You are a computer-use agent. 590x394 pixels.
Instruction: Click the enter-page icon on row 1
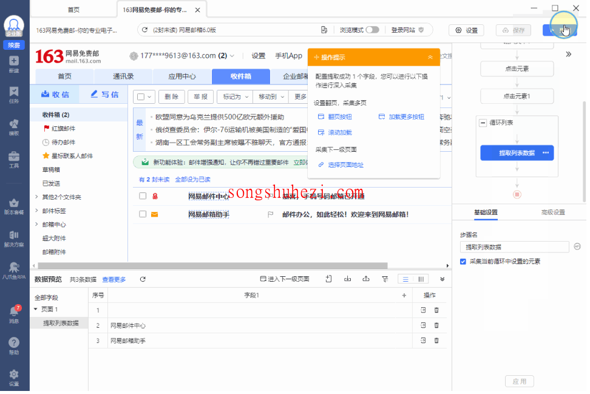tap(423, 310)
